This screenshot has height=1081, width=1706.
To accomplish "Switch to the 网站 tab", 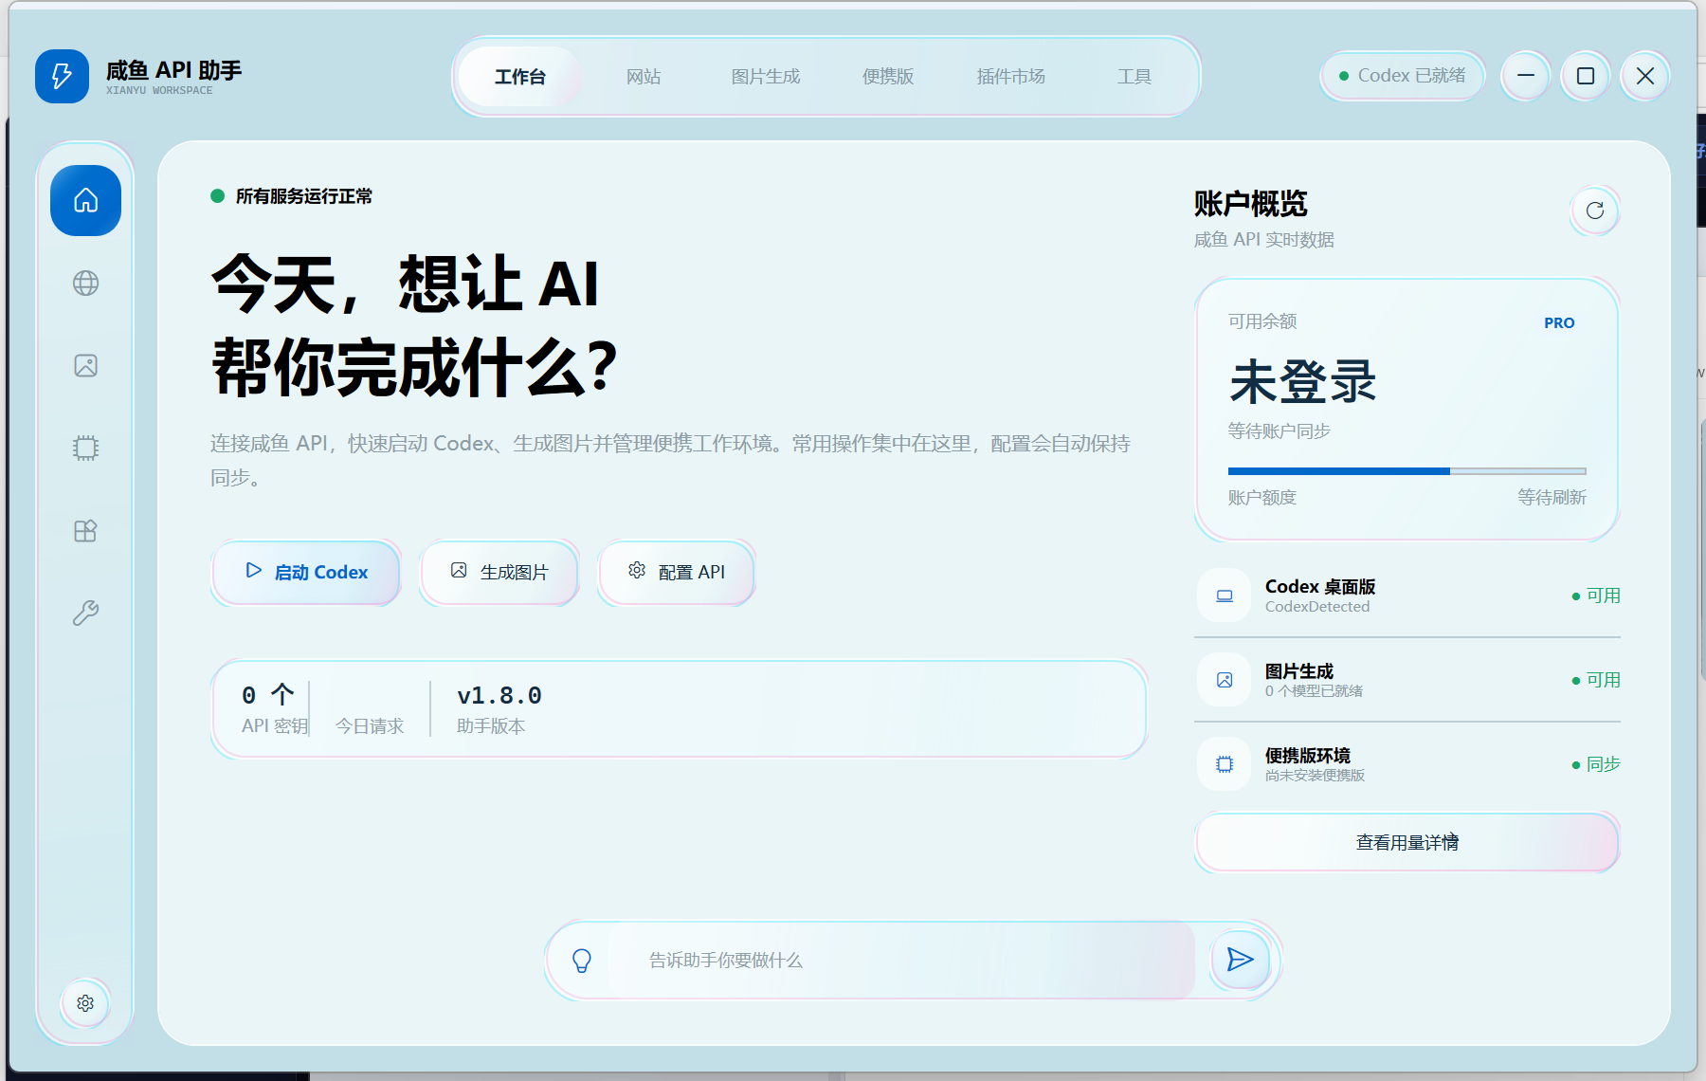I will [644, 77].
